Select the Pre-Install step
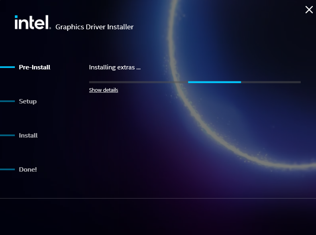Screen dimensions: 316x235 [x=35, y=67]
